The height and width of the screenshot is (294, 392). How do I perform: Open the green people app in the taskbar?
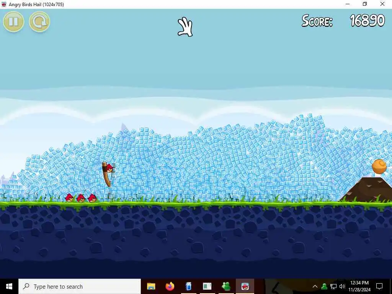(x=226, y=286)
